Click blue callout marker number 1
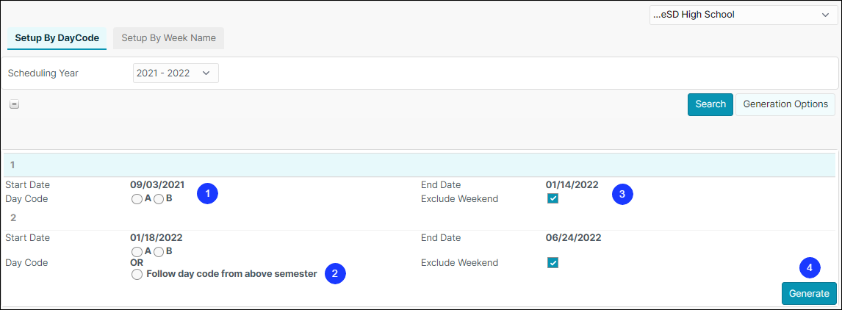The height and width of the screenshot is (310, 842). point(207,194)
